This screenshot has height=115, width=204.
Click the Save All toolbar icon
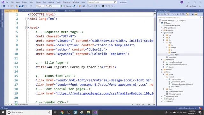(23, 6)
